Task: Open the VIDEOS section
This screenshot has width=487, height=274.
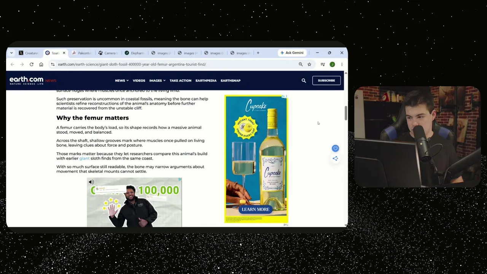Action: pos(139,81)
